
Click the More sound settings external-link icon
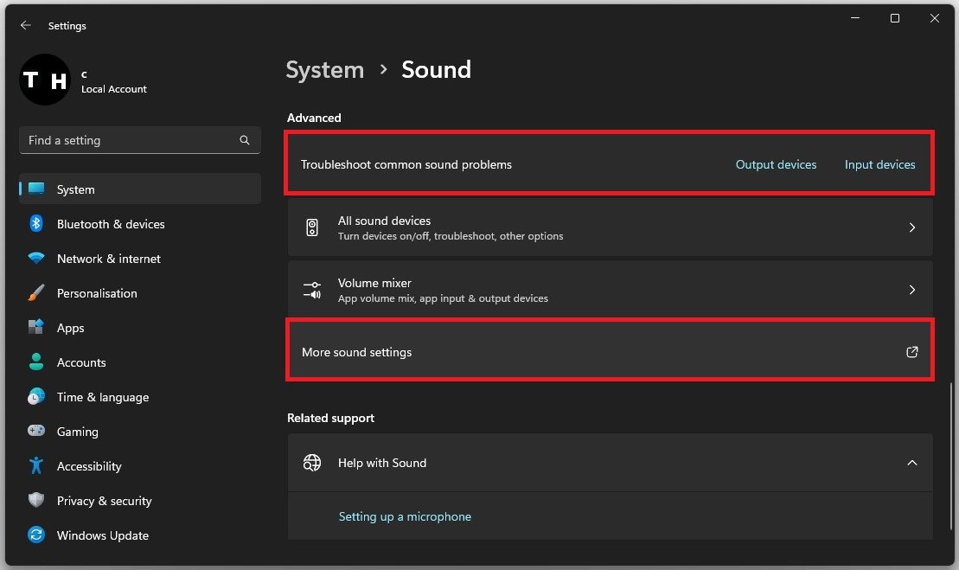tap(911, 352)
